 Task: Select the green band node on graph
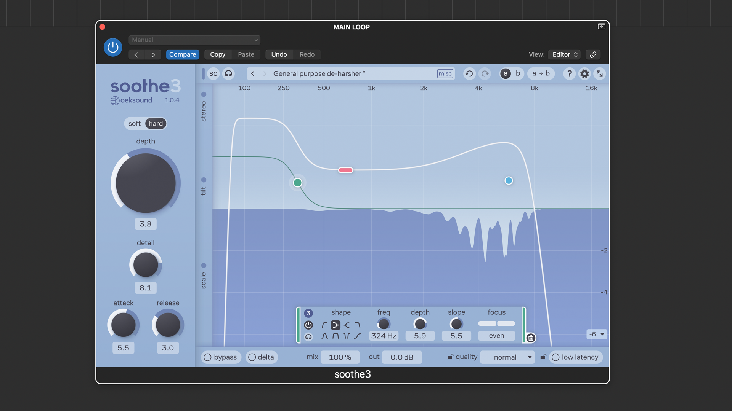tap(298, 183)
